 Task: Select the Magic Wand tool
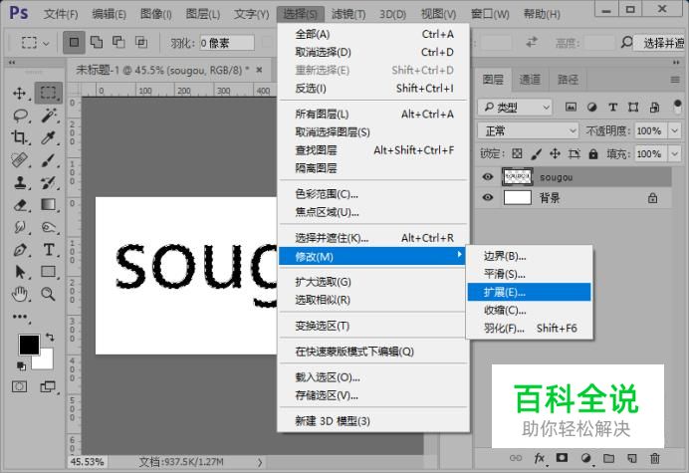pyautogui.click(x=49, y=116)
